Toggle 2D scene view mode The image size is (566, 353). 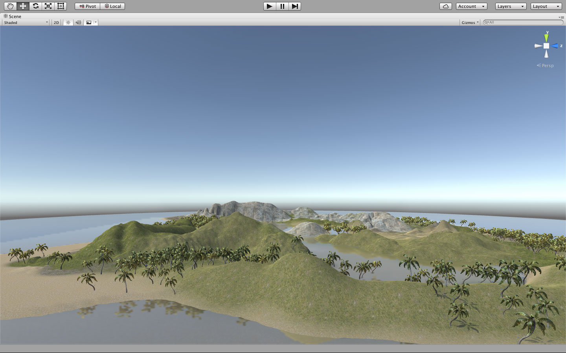56,23
